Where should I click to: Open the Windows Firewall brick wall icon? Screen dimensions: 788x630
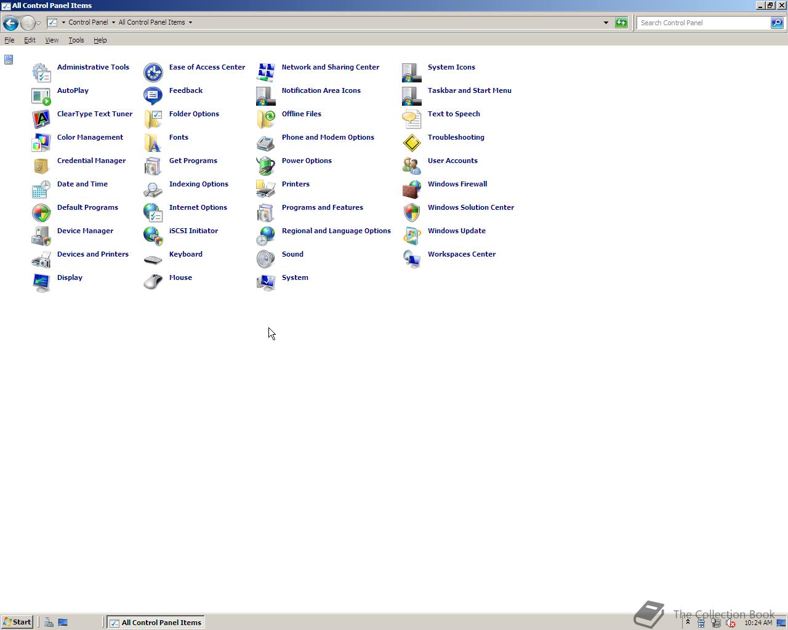point(412,189)
